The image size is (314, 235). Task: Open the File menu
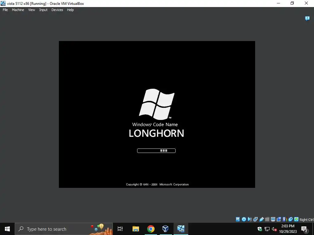[5, 10]
